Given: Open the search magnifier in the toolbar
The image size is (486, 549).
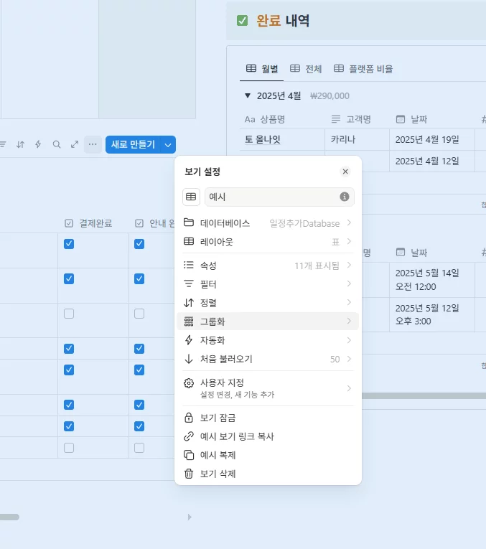Looking at the screenshot, I should pyautogui.click(x=57, y=144).
